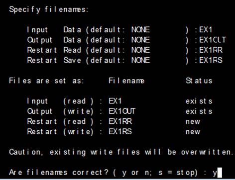The image size is (235, 180).
Task: Click the 'Are filenames correct?' prompt text
Action: pos(59,173)
